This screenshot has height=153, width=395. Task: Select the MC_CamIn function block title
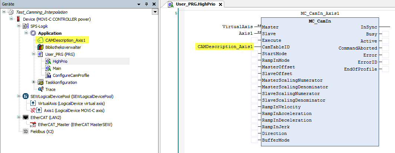tap(320, 20)
